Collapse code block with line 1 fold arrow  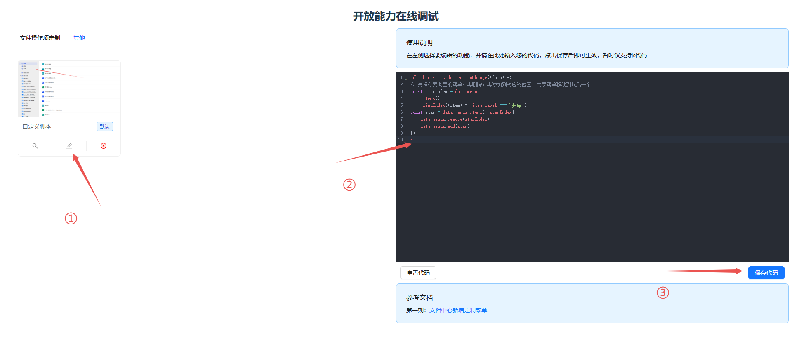point(406,78)
